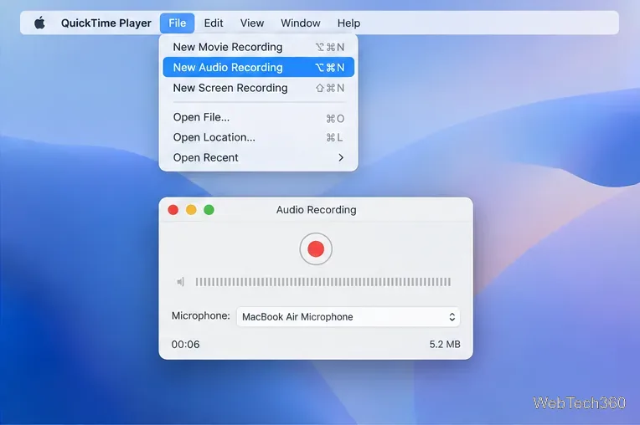Open the QuickTime Player app menu
This screenshot has height=425, width=640.
point(106,23)
